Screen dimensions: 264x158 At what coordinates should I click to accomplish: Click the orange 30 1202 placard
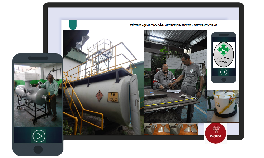click(x=113, y=97)
